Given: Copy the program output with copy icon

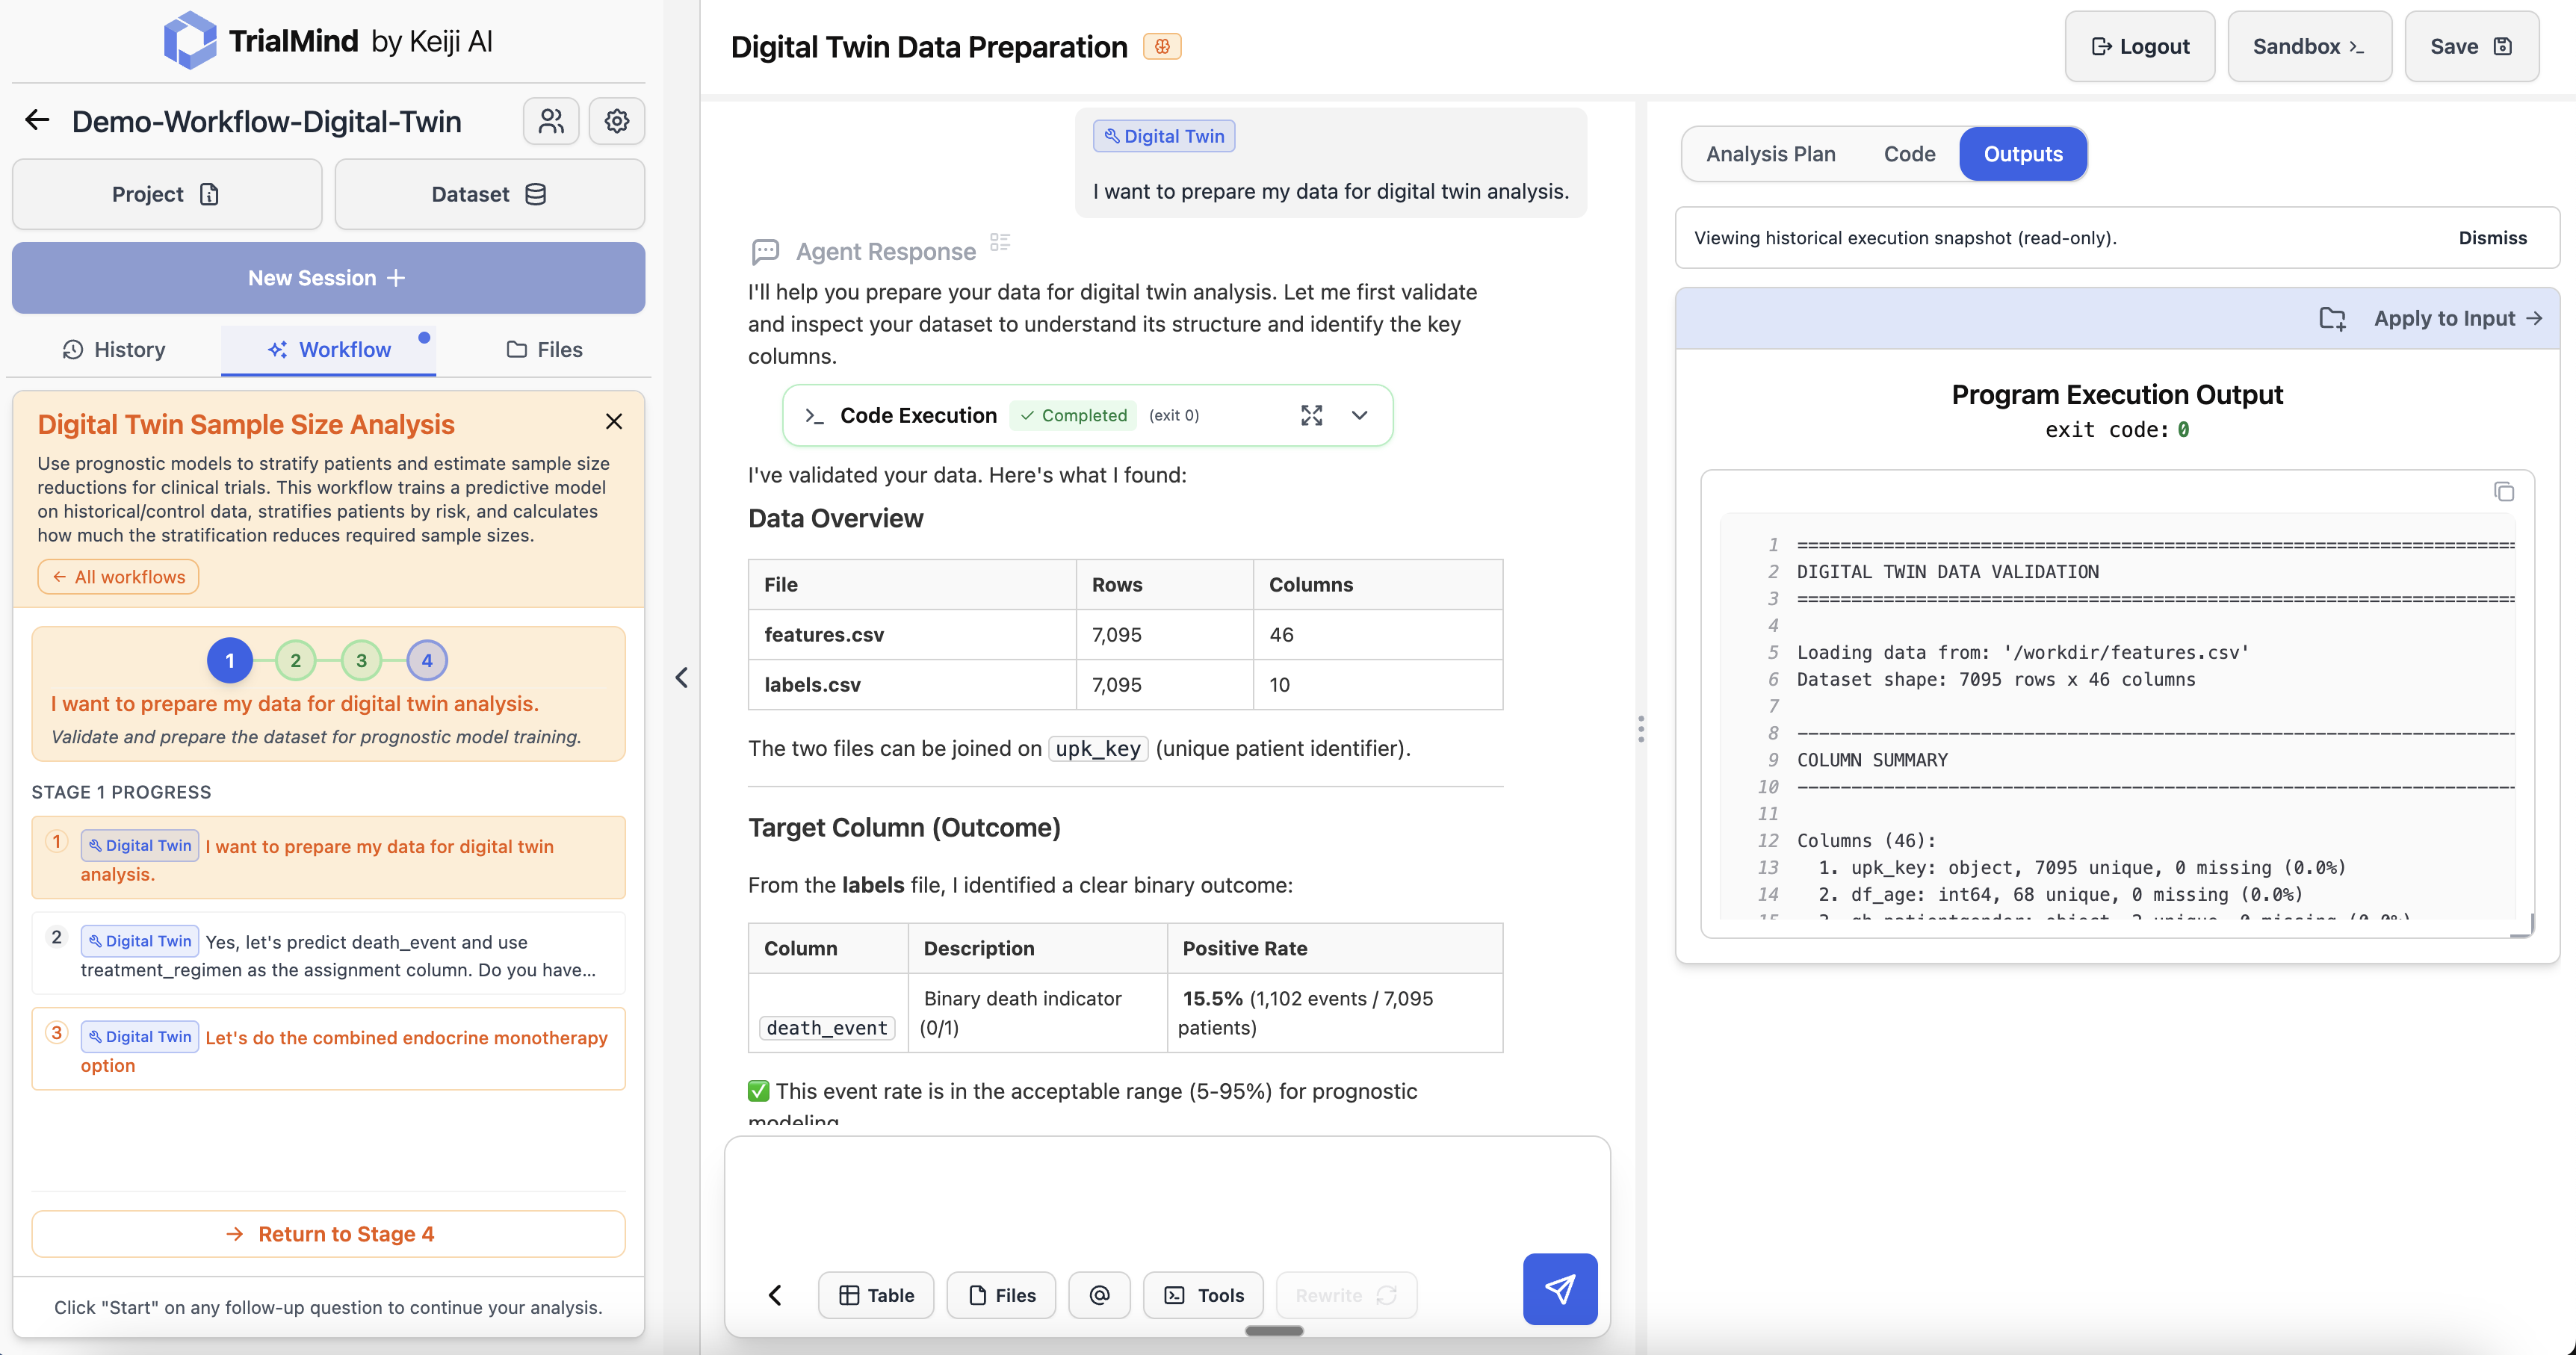Looking at the screenshot, I should pyautogui.click(x=2503, y=491).
